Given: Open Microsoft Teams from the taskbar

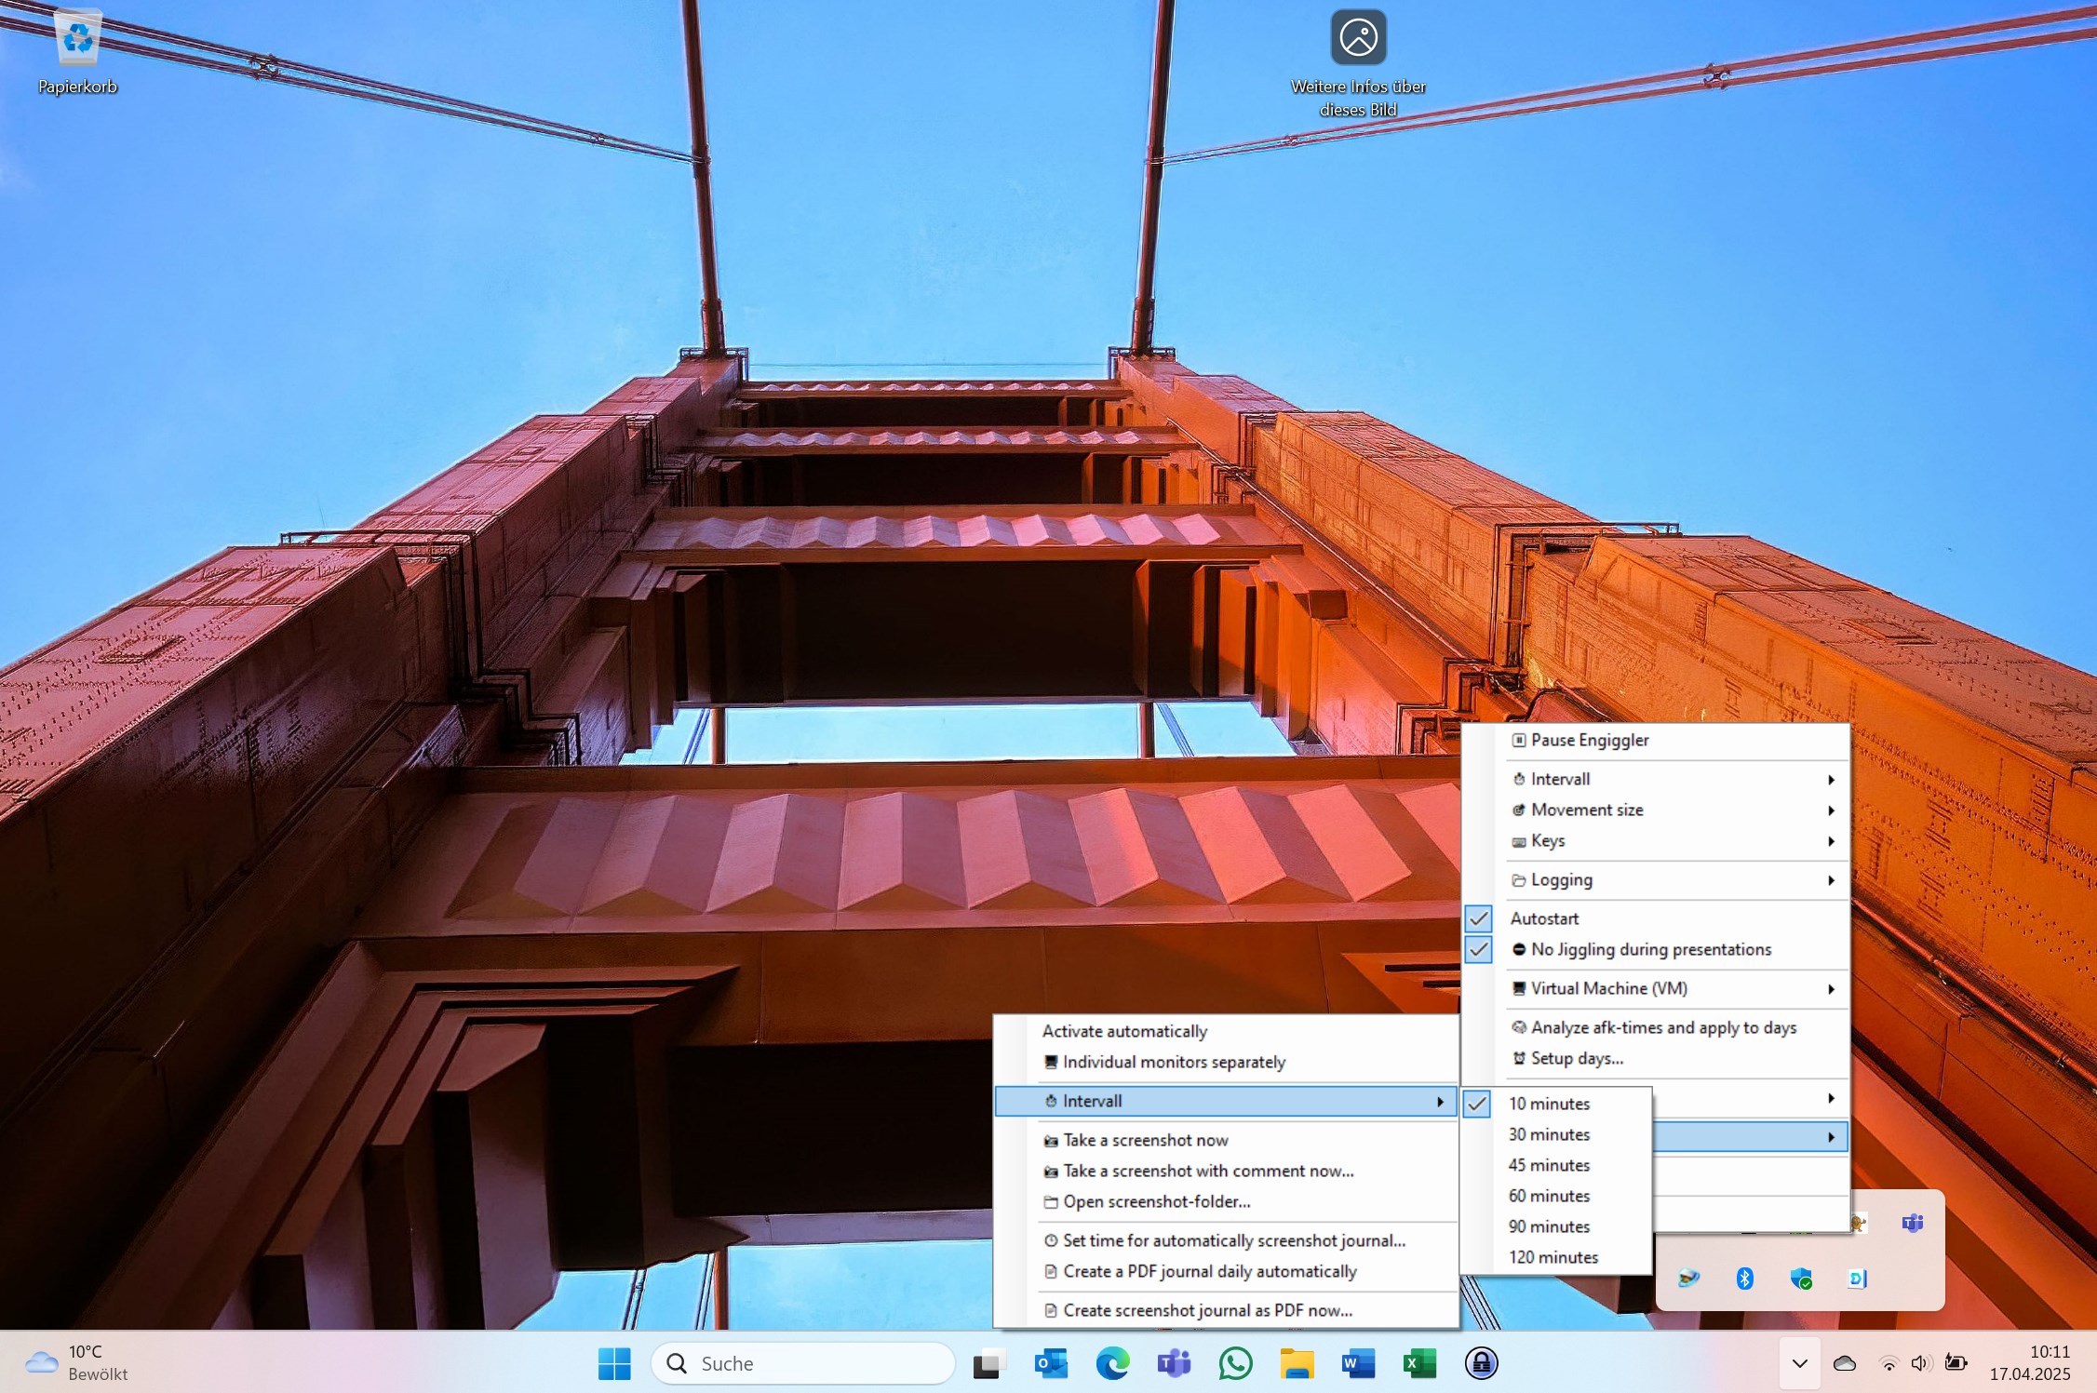Looking at the screenshot, I should click(1174, 1363).
